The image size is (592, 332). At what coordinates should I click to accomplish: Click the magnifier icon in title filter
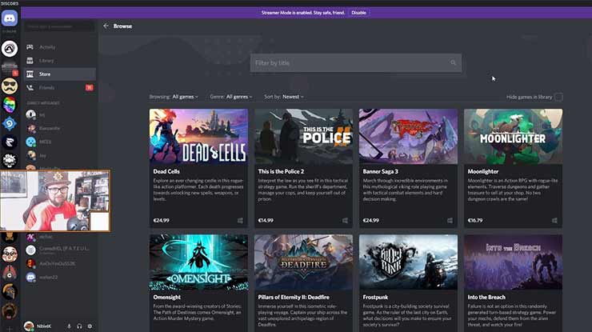(x=453, y=62)
